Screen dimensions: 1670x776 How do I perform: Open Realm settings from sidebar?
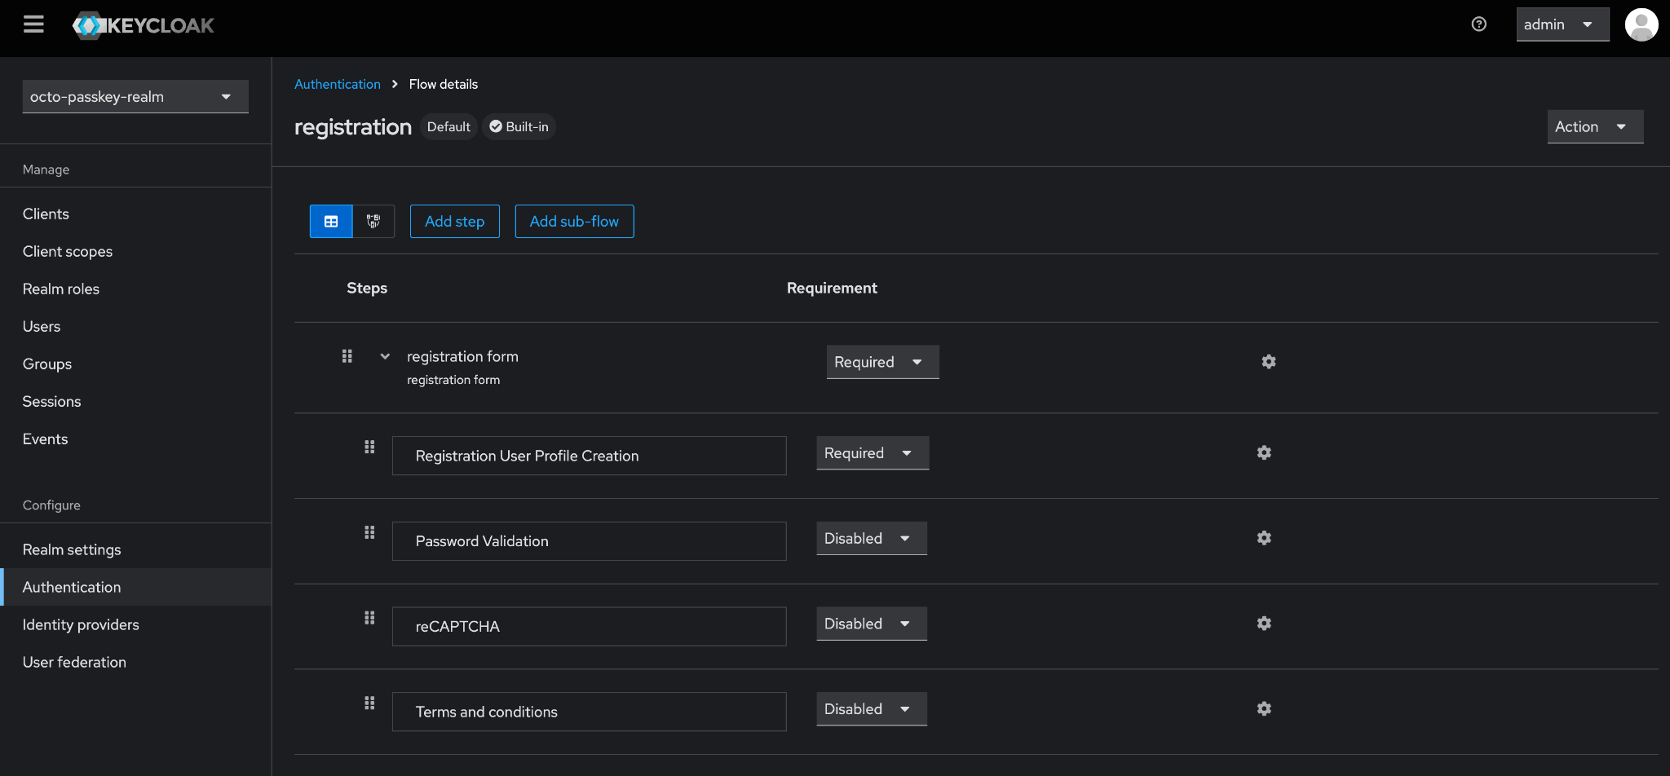(x=72, y=549)
